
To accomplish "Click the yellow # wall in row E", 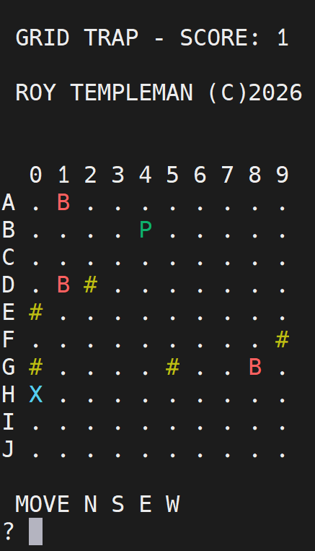I will point(36,312).
